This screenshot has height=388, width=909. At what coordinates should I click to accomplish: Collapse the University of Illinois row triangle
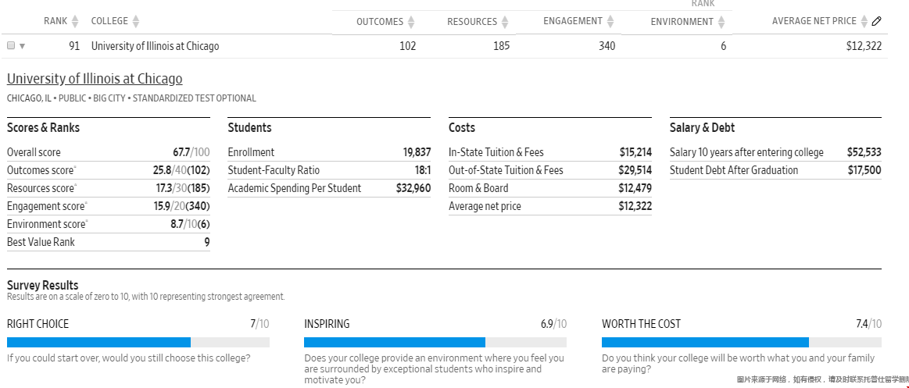(x=23, y=46)
